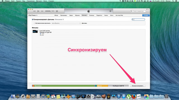Open the Up Next list icon
This screenshot has width=179, height=100.
[110, 11]
